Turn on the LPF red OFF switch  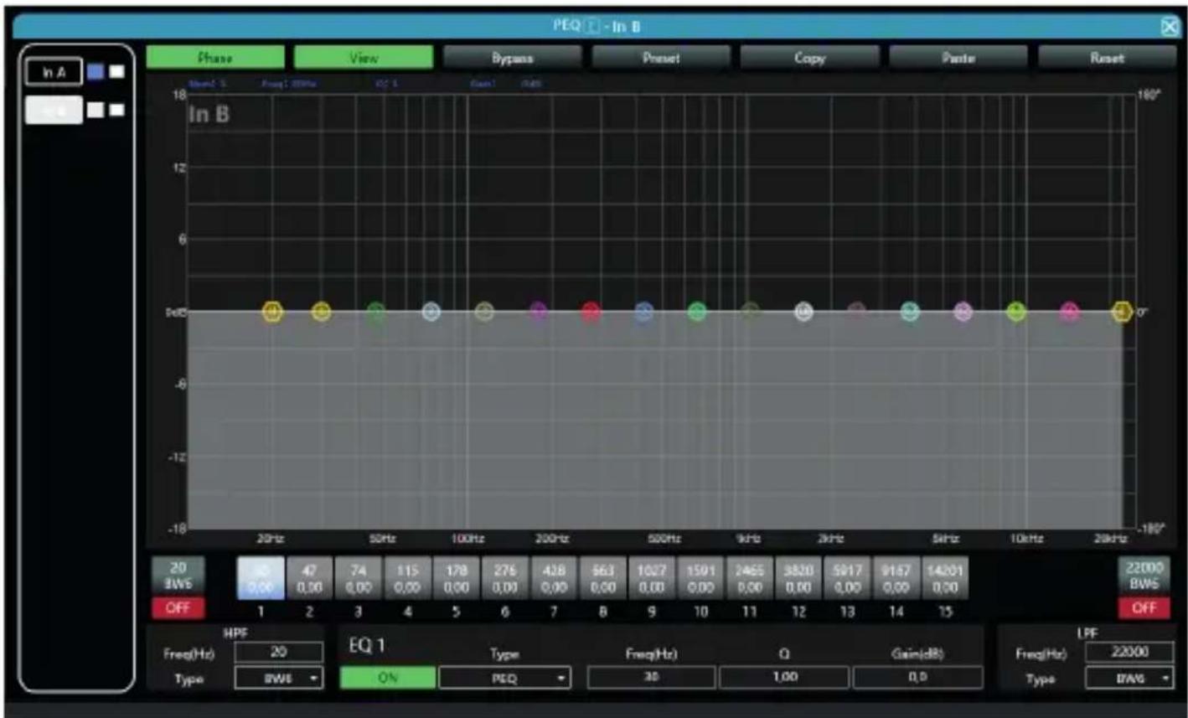click(x=1144, y=607)
